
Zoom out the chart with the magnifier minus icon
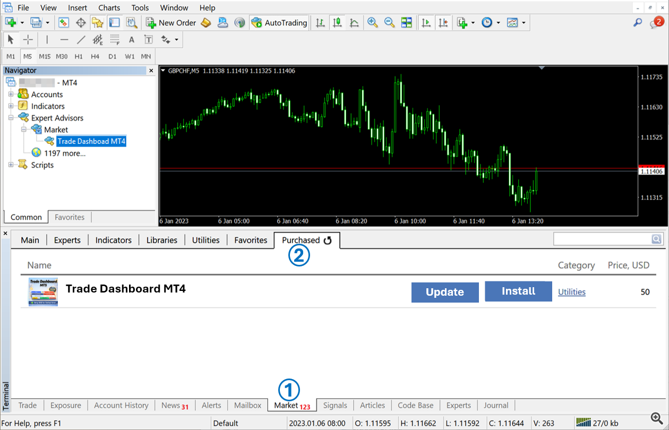390,22
